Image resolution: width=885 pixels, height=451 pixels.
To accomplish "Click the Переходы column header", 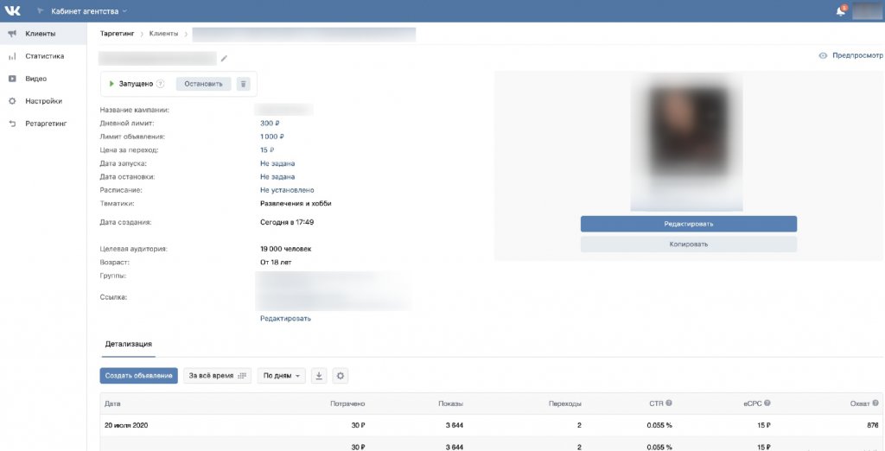I will 565,403.
